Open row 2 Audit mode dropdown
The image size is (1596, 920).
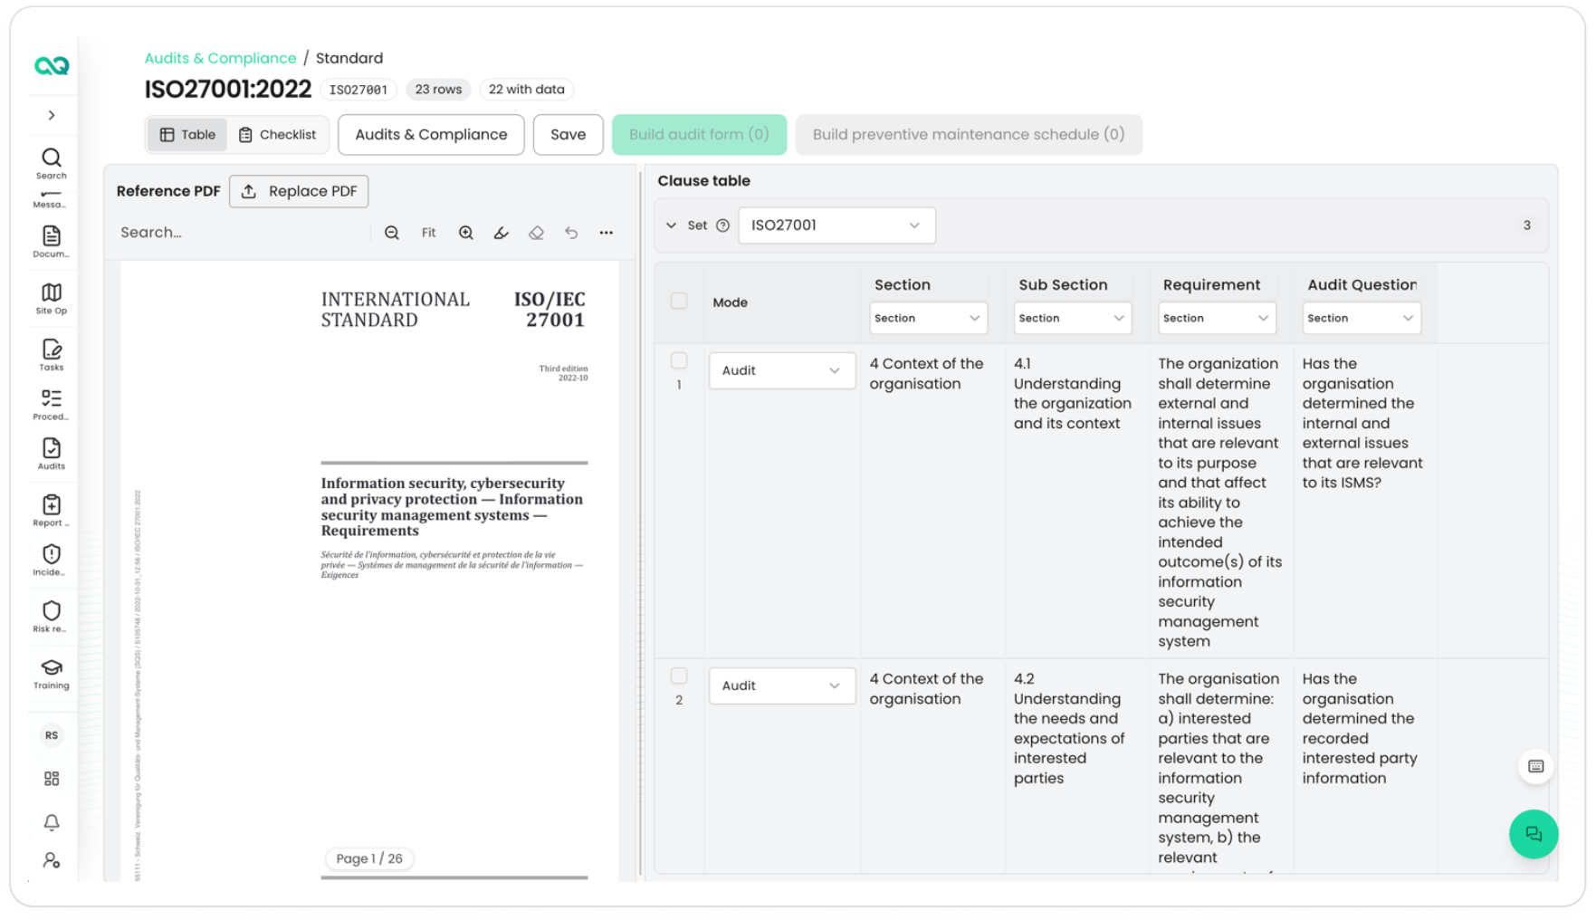781,685
